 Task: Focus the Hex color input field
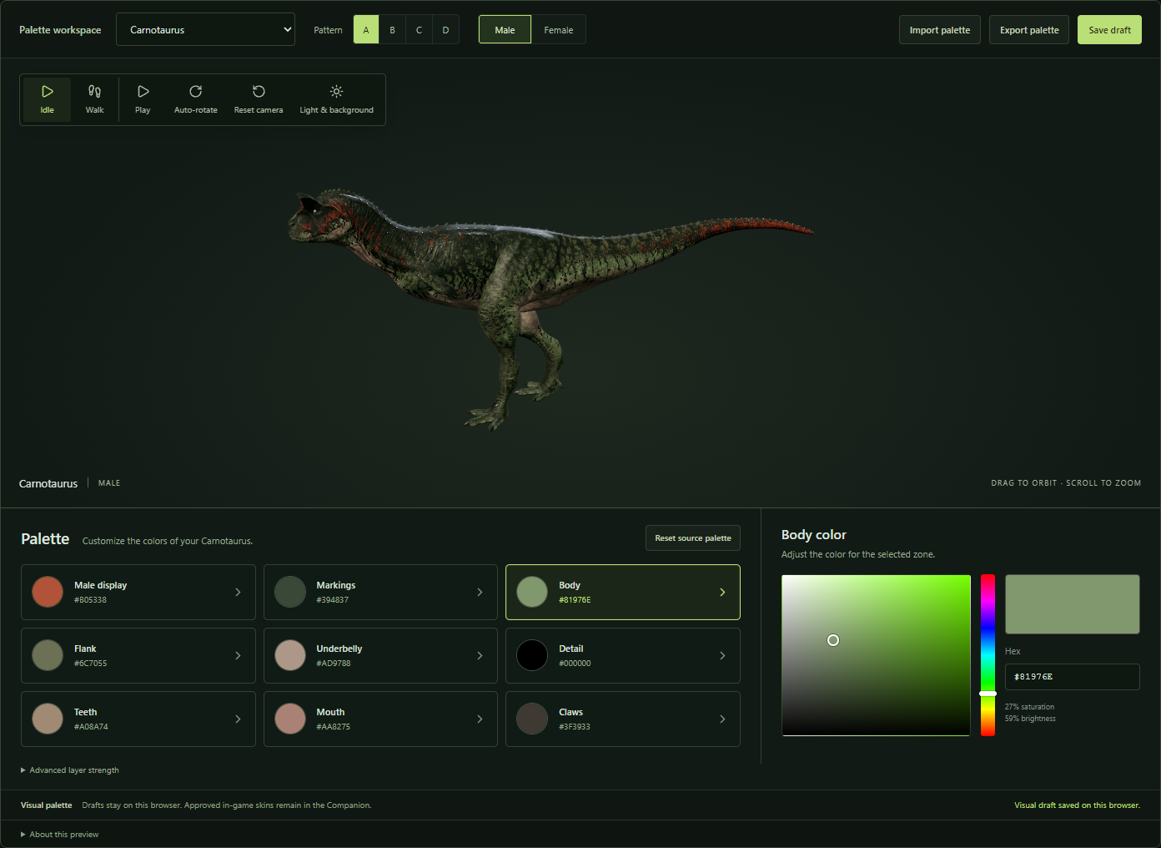click(1072, 677)
